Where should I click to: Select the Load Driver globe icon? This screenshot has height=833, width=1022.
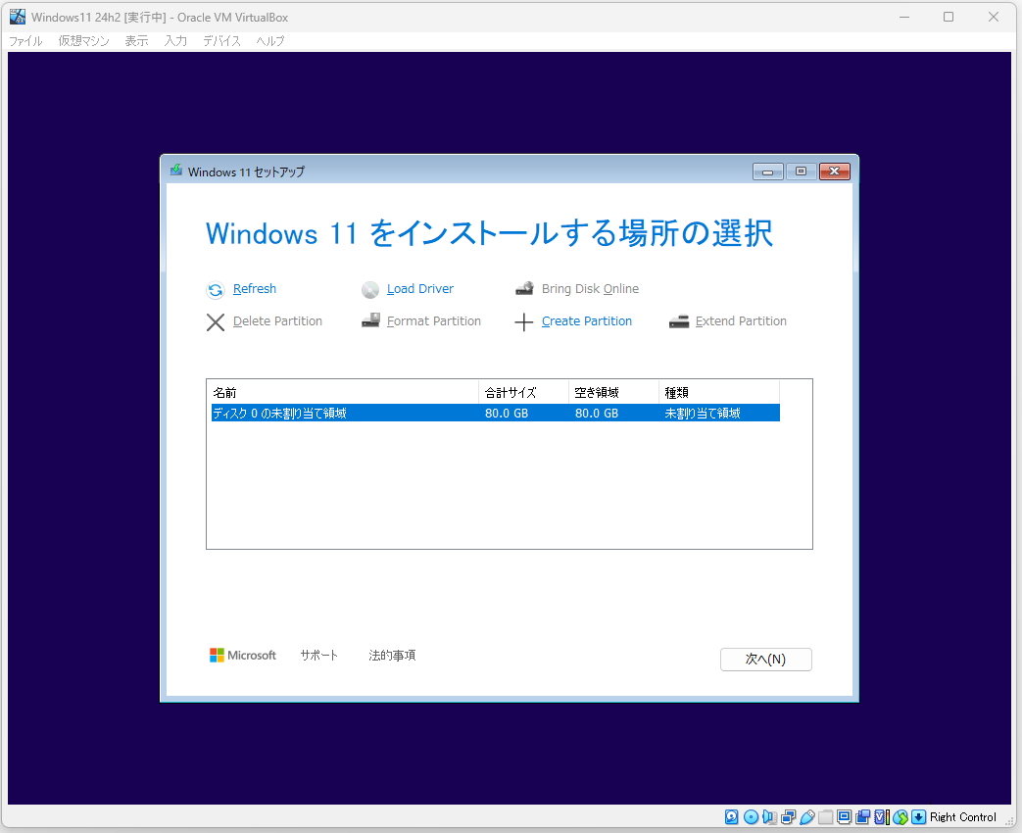370,289
